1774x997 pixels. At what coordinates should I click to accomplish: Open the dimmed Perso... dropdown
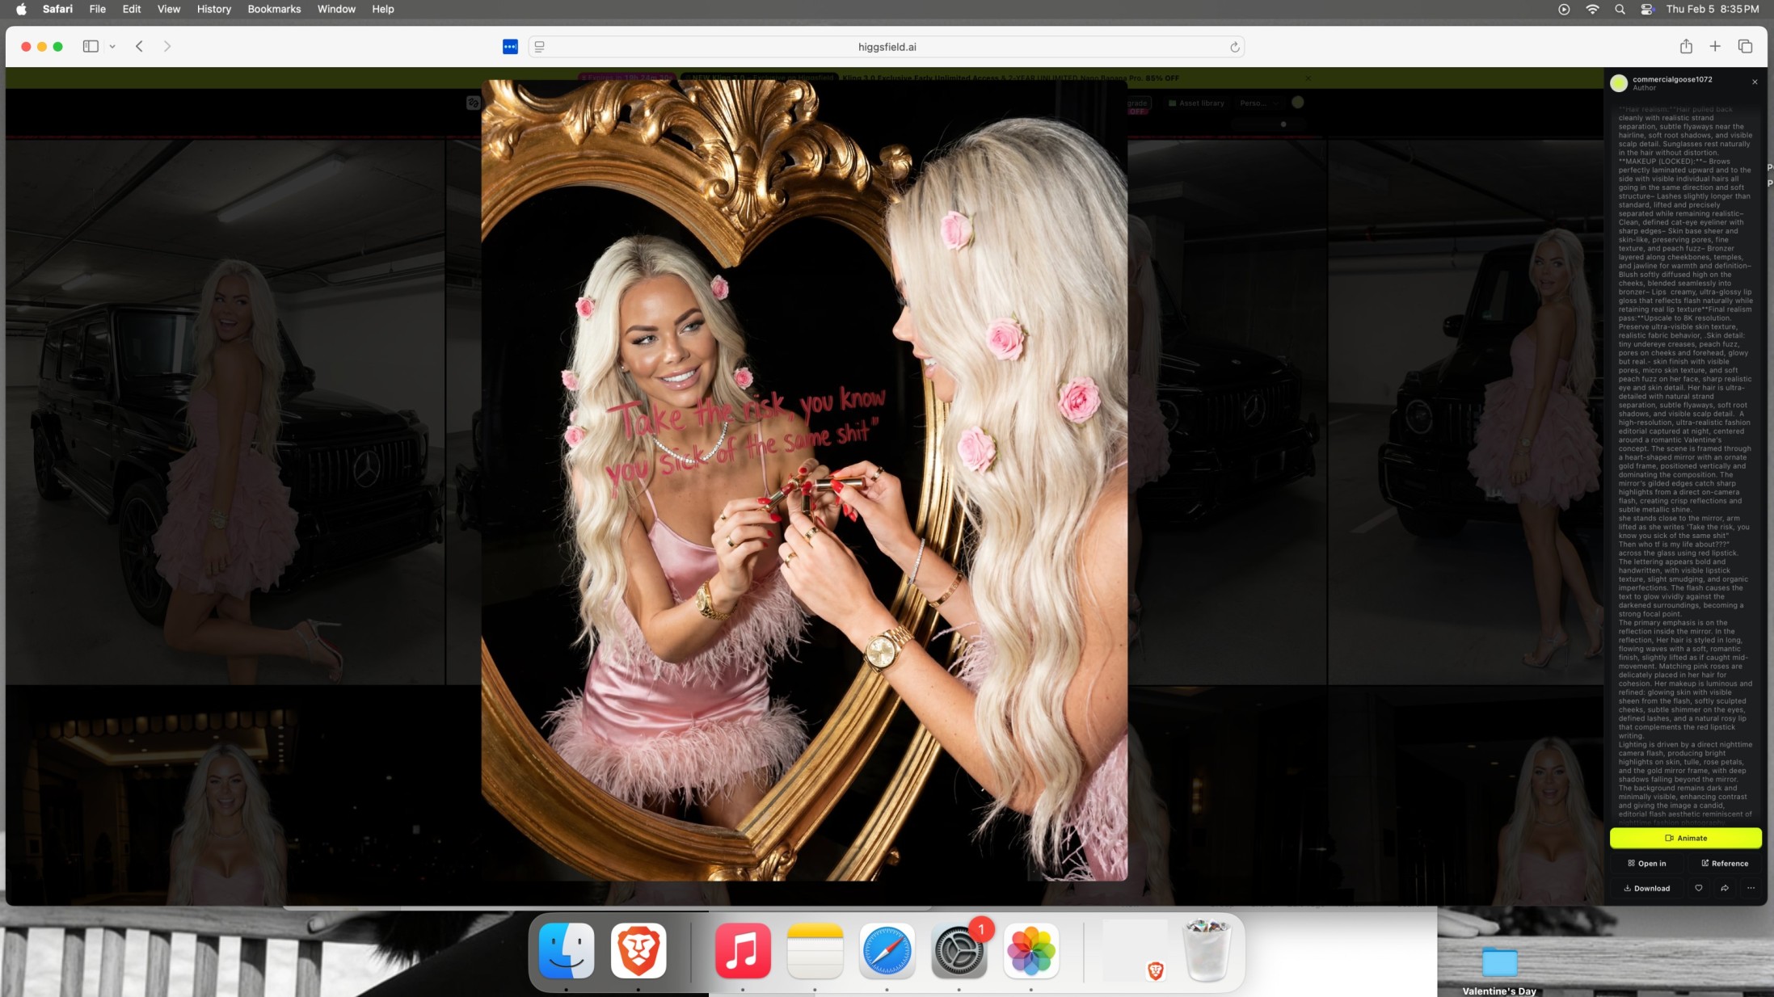point(1259,103)
